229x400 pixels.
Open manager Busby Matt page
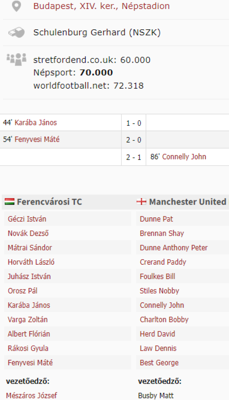point(156,396)
